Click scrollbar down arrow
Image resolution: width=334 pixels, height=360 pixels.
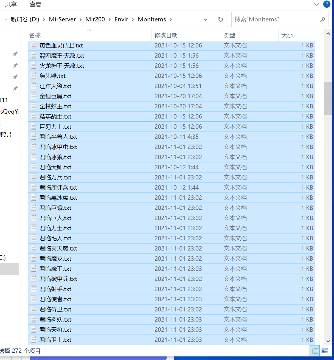(x=328, y=341)
